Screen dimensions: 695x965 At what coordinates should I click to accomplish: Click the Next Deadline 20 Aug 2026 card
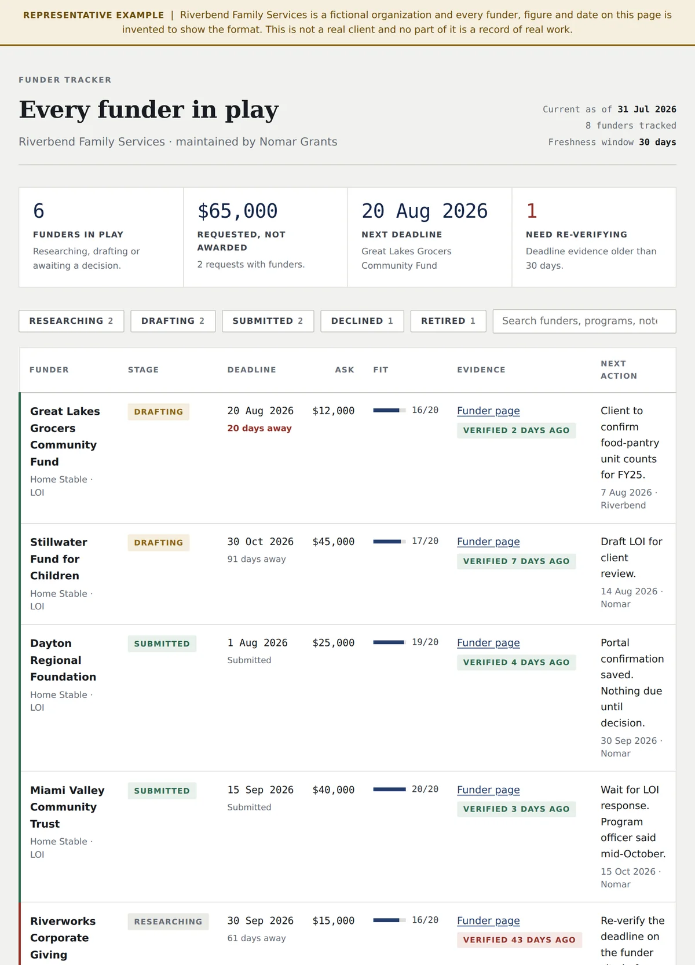[430, 237]
